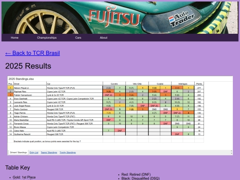Switch to the Entry List sheet tab
This screenshot has height=180, width=240.
pos(34,152)
